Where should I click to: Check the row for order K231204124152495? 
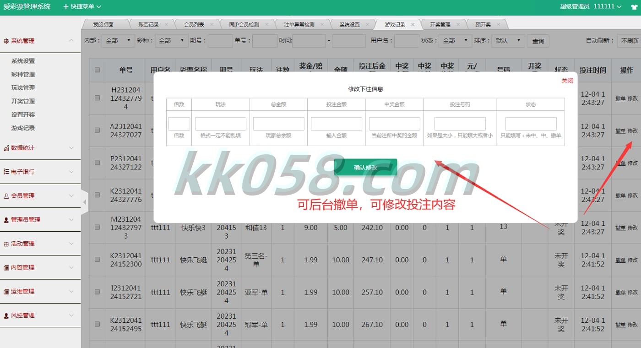[x=97, y=324]
